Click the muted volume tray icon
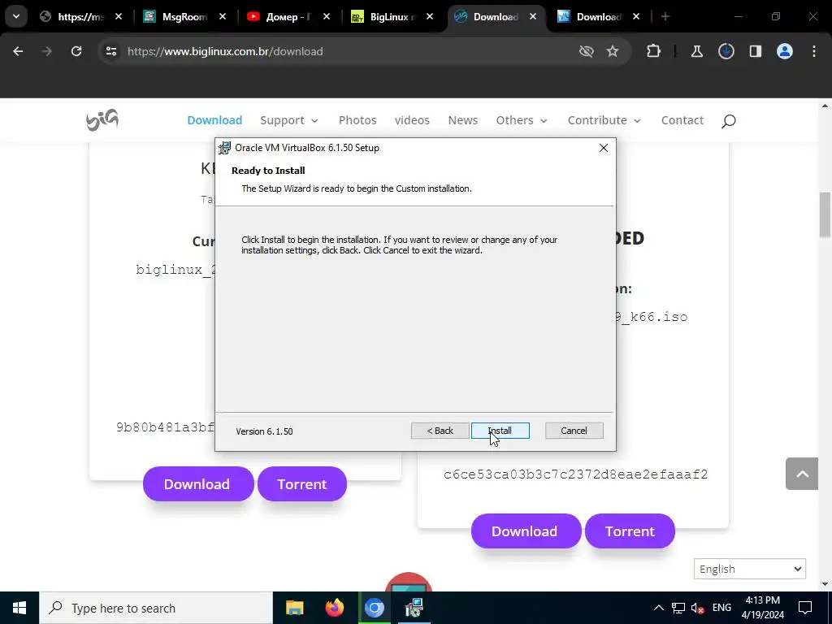The width and height of the screenshot is (832, 624). (698, 608)
